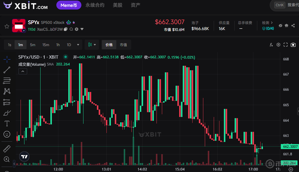The image size is (299, 172).
Task: Click the SPYx token logo image
Action: 19,26
